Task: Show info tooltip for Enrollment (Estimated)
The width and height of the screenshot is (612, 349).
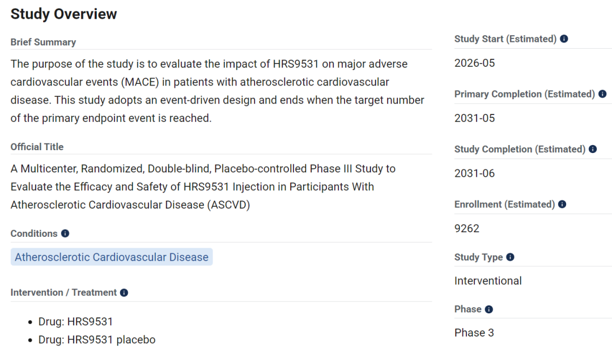Action: [x=562, y=204]
